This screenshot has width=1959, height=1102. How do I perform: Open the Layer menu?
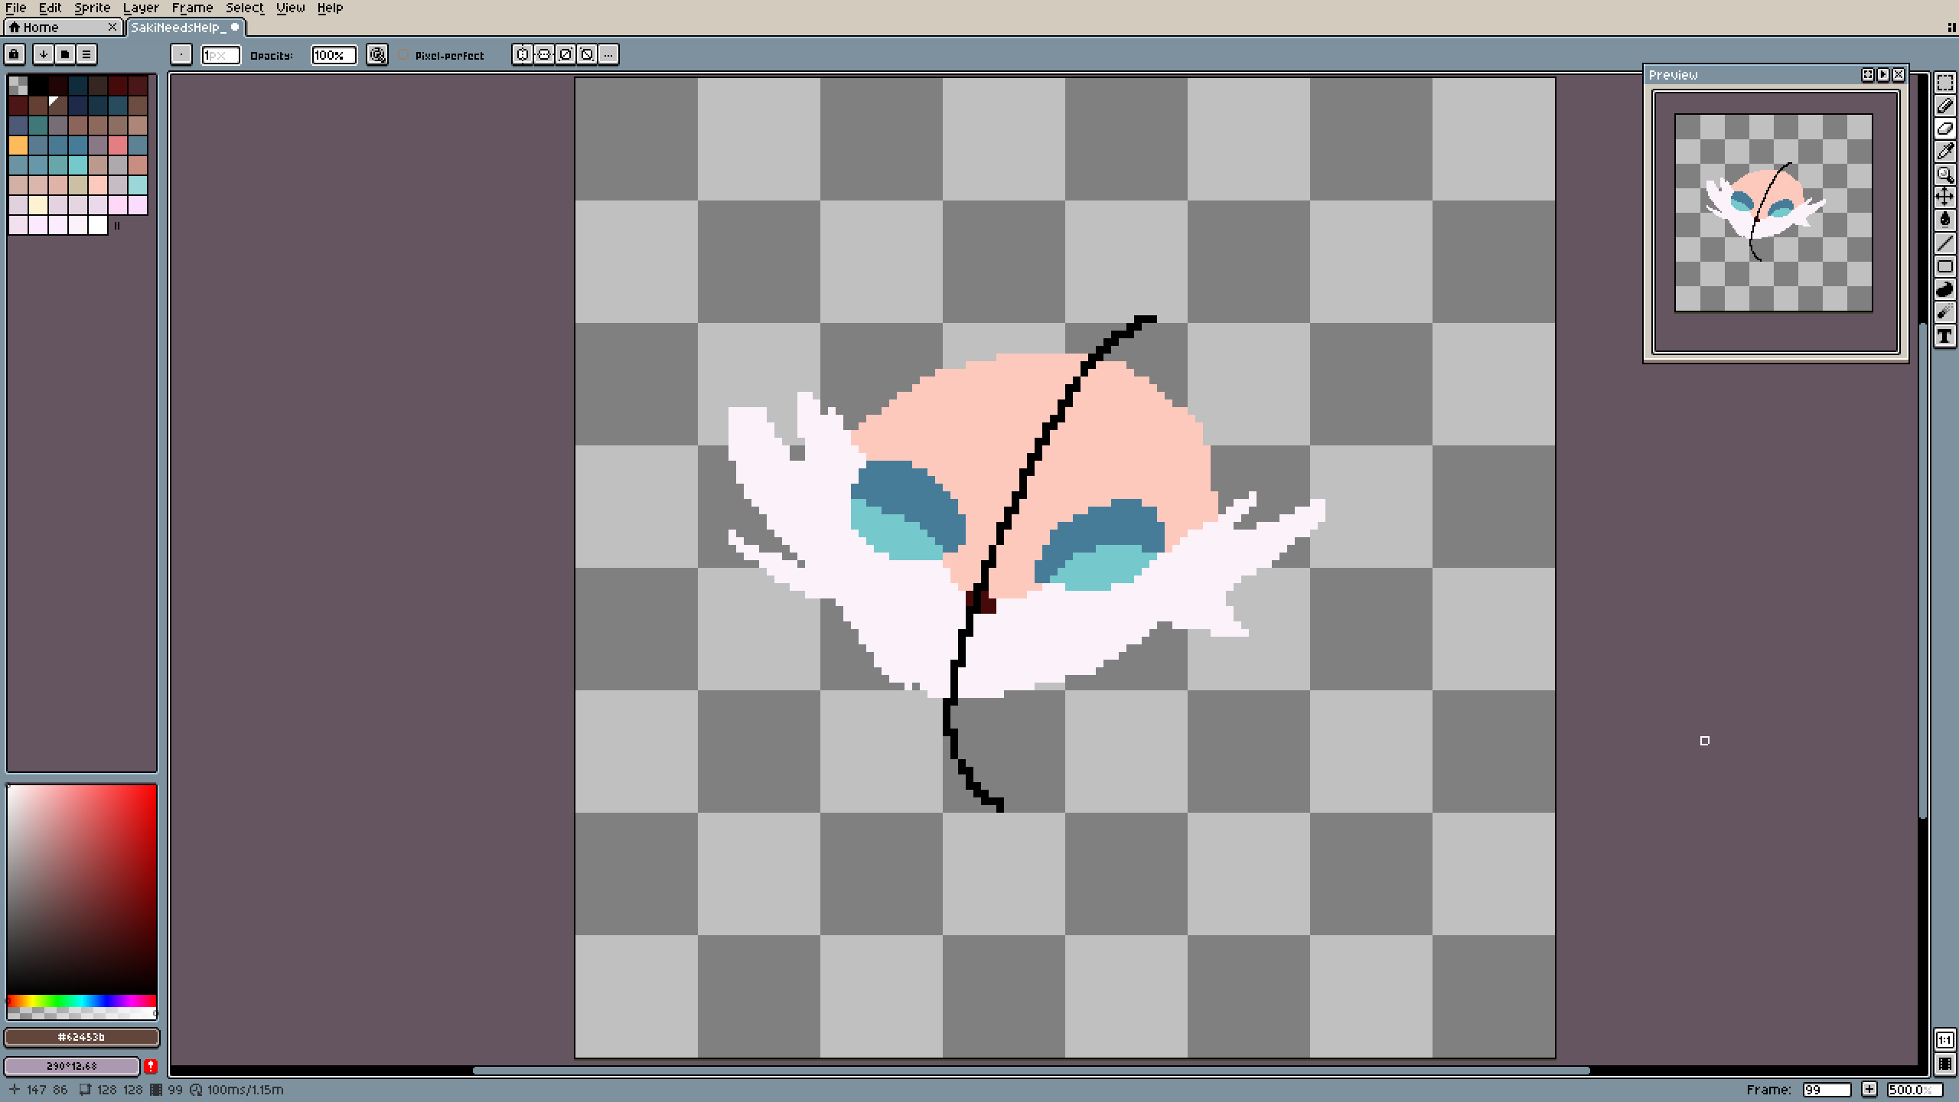click(142, 8)
